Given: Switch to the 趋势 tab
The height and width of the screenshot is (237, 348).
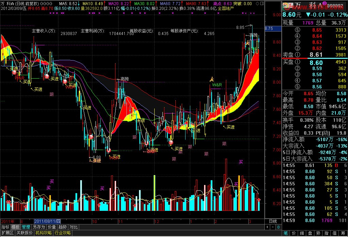Looking at the screenshot, I should click(63, 227).
